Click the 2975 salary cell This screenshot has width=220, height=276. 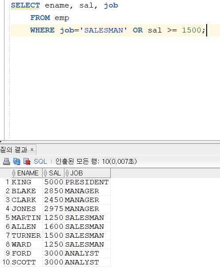(x=53, y=209)
